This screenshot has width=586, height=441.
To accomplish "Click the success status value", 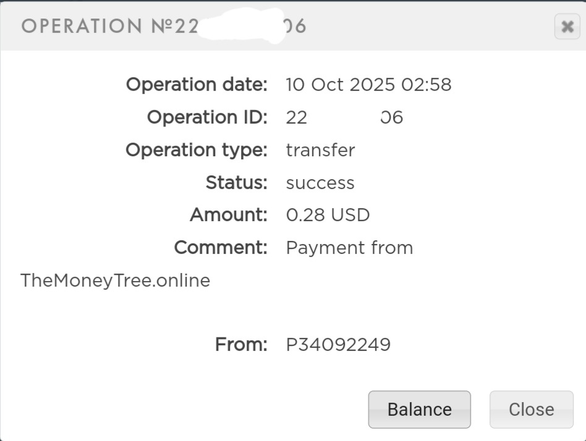I will [x=320, y=183].
